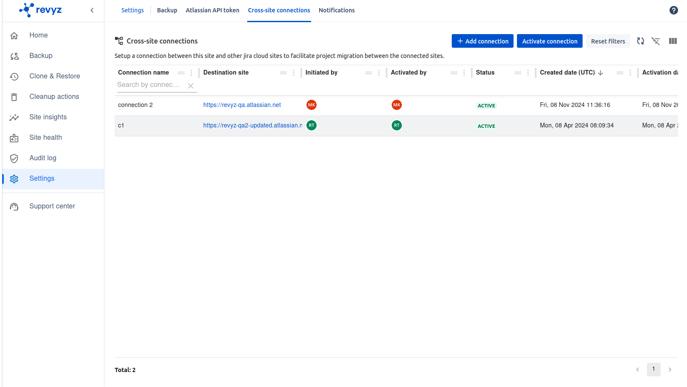Open Site insights from the sidebar

48,117
